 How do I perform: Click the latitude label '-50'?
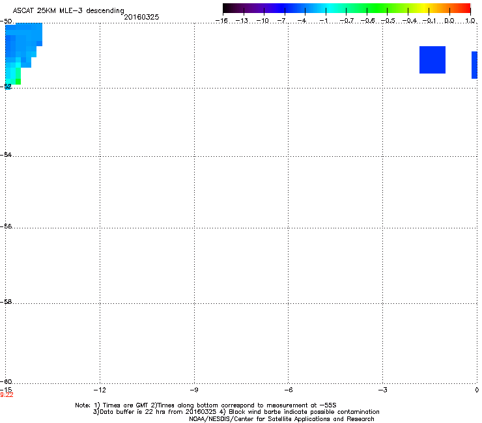pyautogui.click(x=6, y=21)
